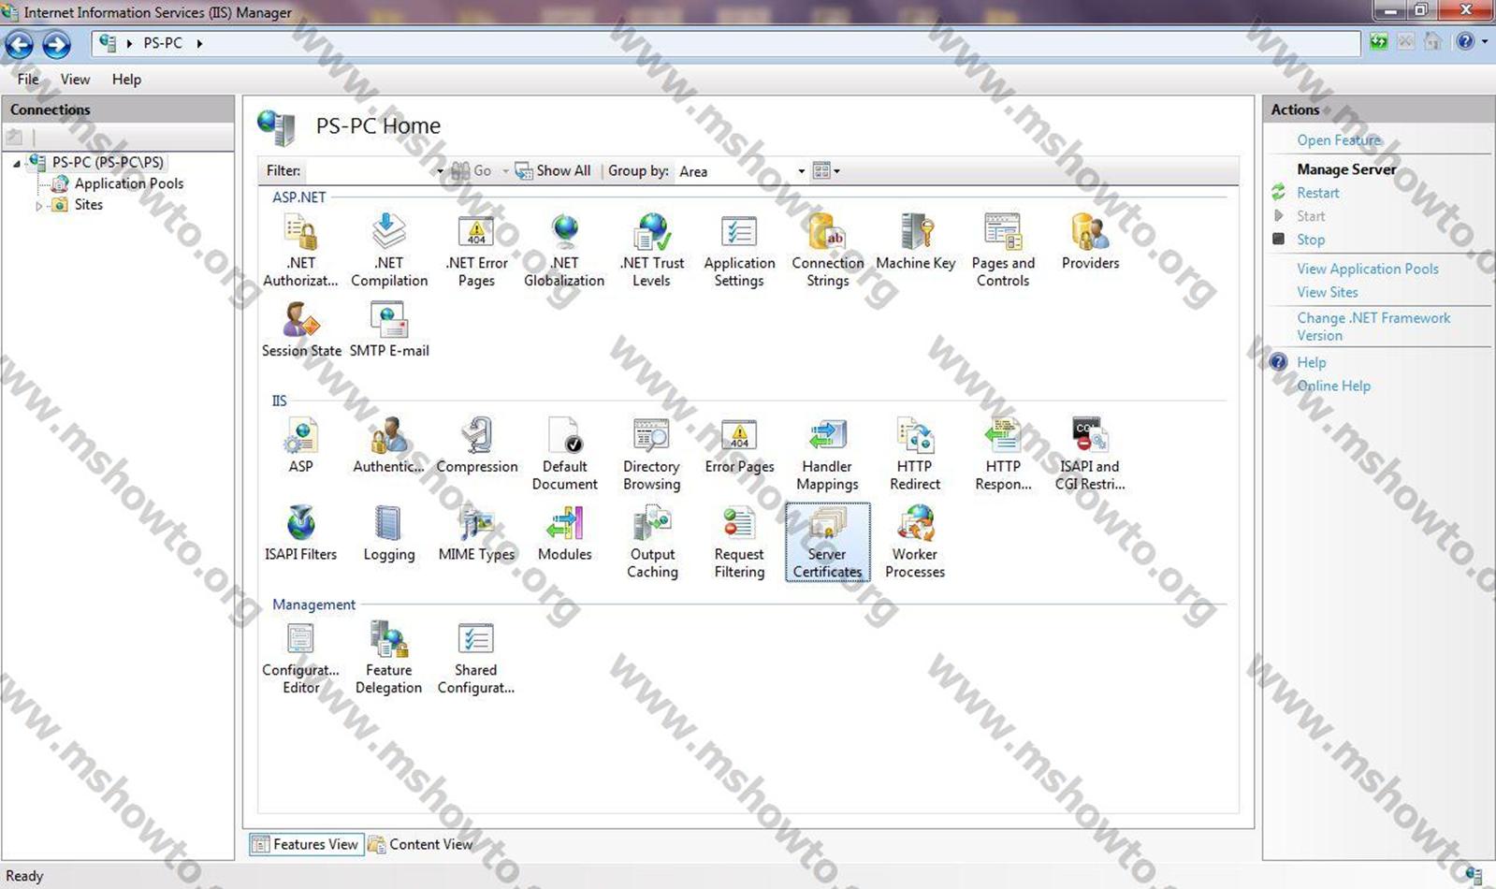Open .NET Trust Levels feature
This screenshot has width=1496, height=889.
(x=652, y=249)
